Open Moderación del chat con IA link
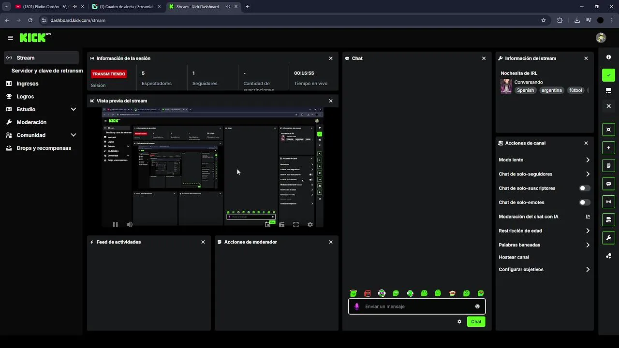 [x=544, y=217]
